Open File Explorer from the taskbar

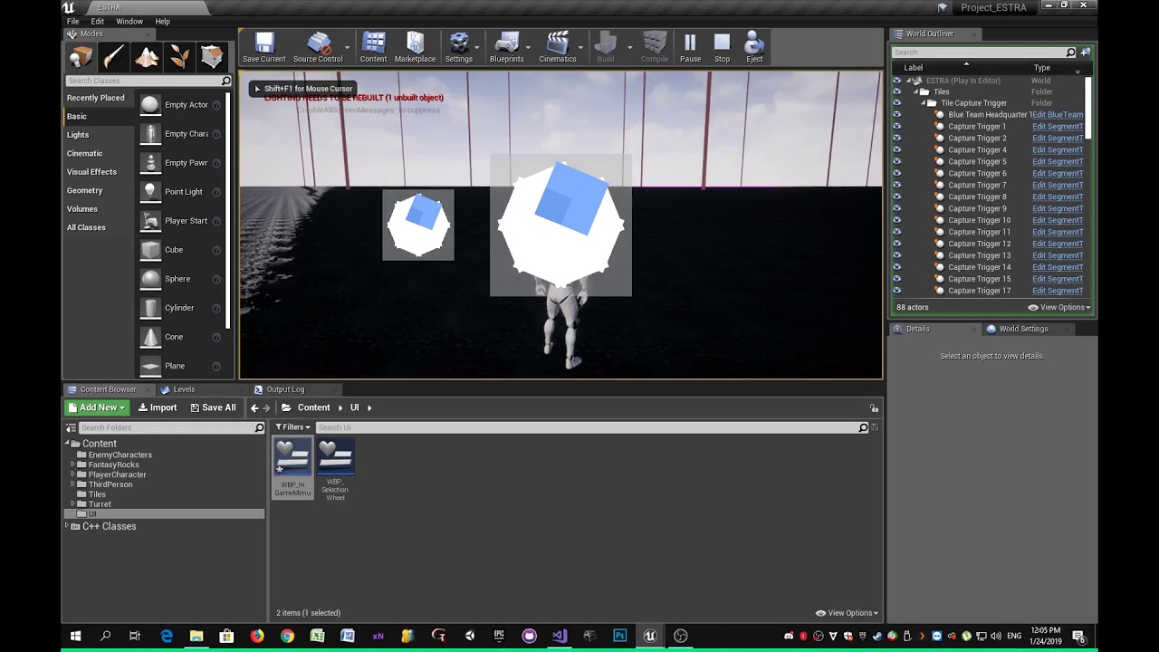(196, 636)
